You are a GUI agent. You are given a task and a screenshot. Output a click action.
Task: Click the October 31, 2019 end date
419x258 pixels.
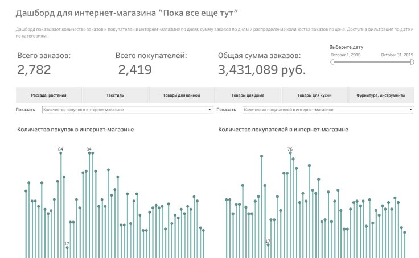[x=397, y=55]
